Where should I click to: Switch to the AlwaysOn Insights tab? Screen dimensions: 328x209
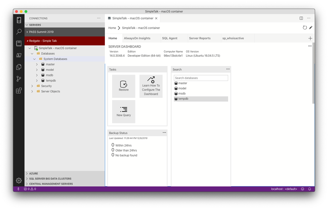[x=137, y=38]
